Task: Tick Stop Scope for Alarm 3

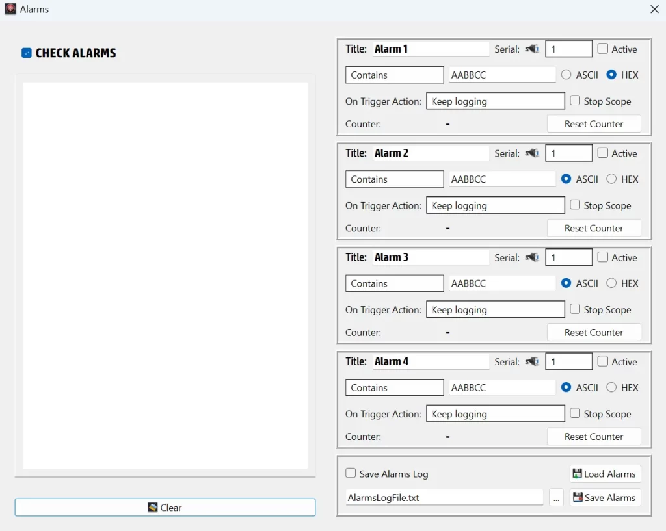Action: point(575,309)
